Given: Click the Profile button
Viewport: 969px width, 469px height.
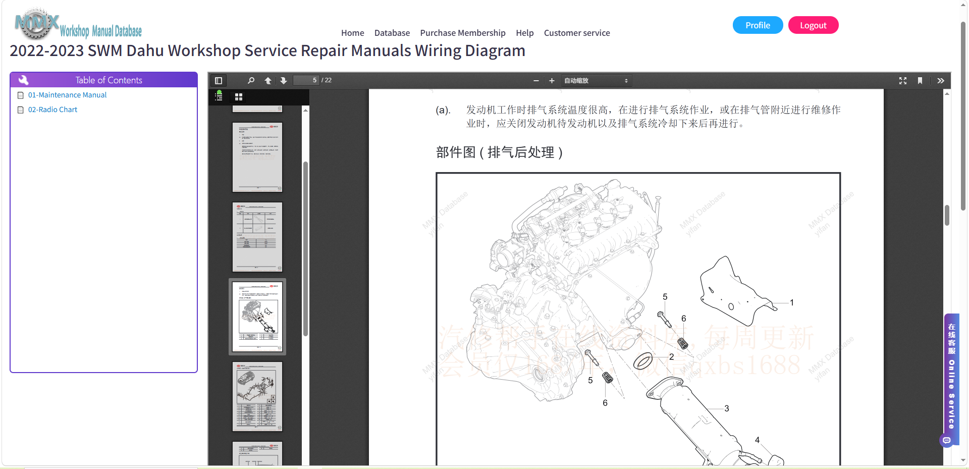Looking at the screenshot, I should (758, 25).
